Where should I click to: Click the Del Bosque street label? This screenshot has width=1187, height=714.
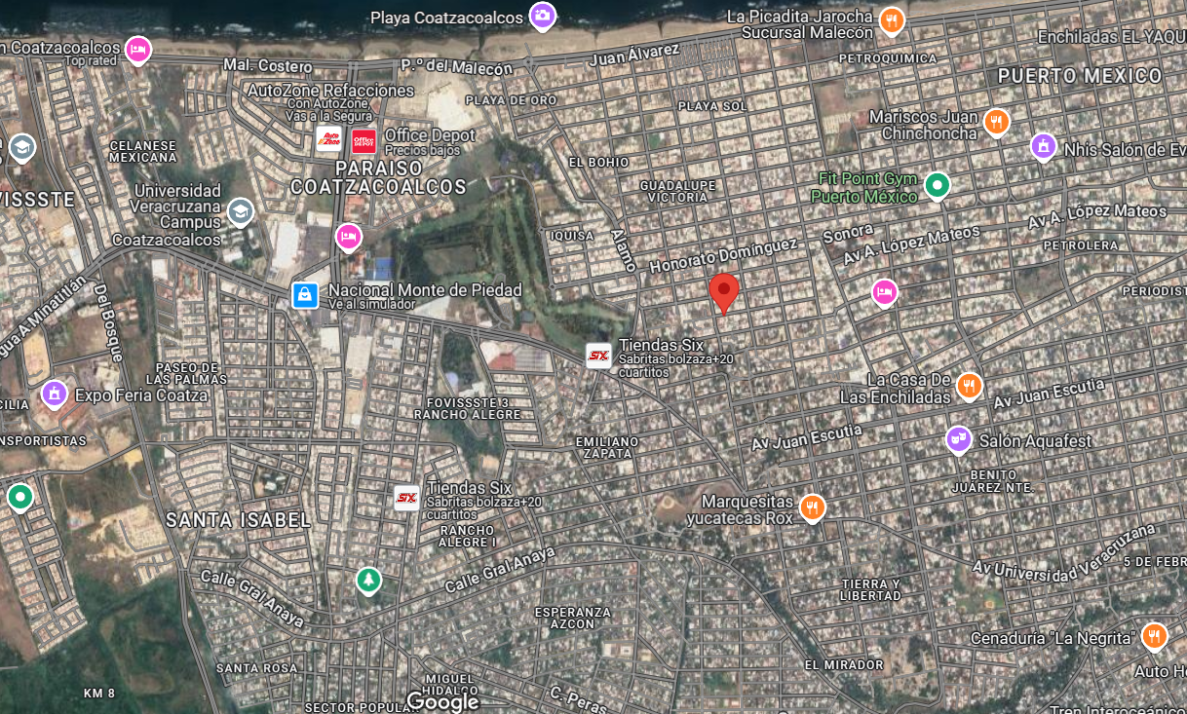tap(108, 321)
